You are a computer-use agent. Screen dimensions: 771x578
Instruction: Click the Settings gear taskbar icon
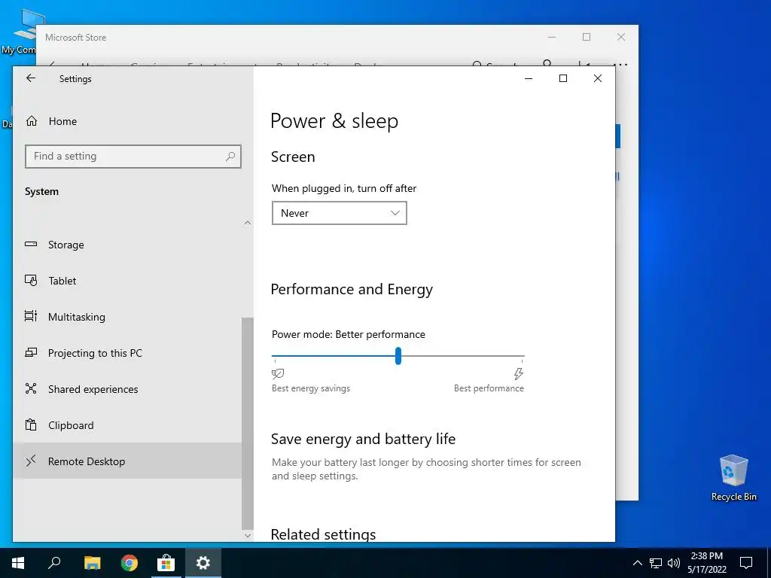pos(203,563)
